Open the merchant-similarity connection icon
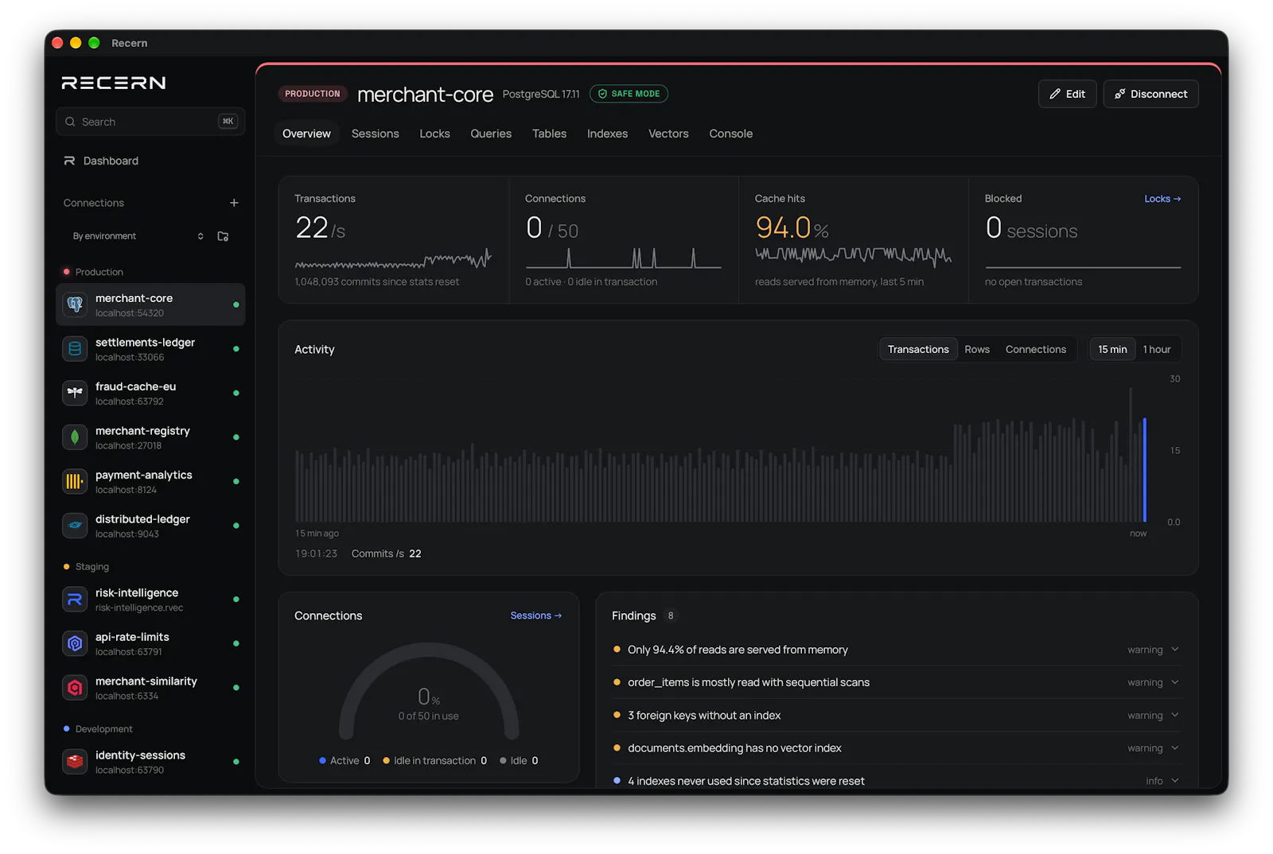 [75, 688]
